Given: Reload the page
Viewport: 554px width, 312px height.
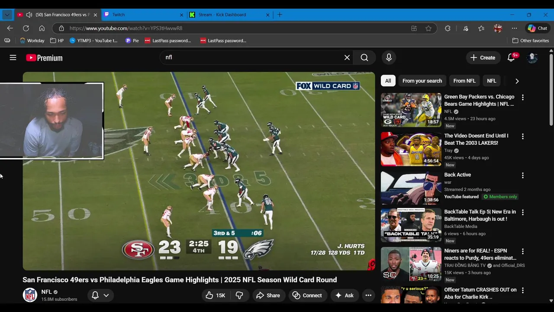Looking at the screenshot, I should [26, 28].
